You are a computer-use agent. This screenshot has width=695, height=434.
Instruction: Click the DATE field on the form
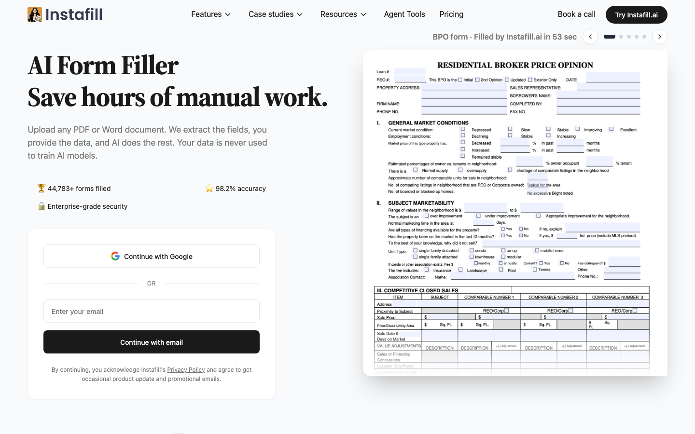[x=613, y=77]
